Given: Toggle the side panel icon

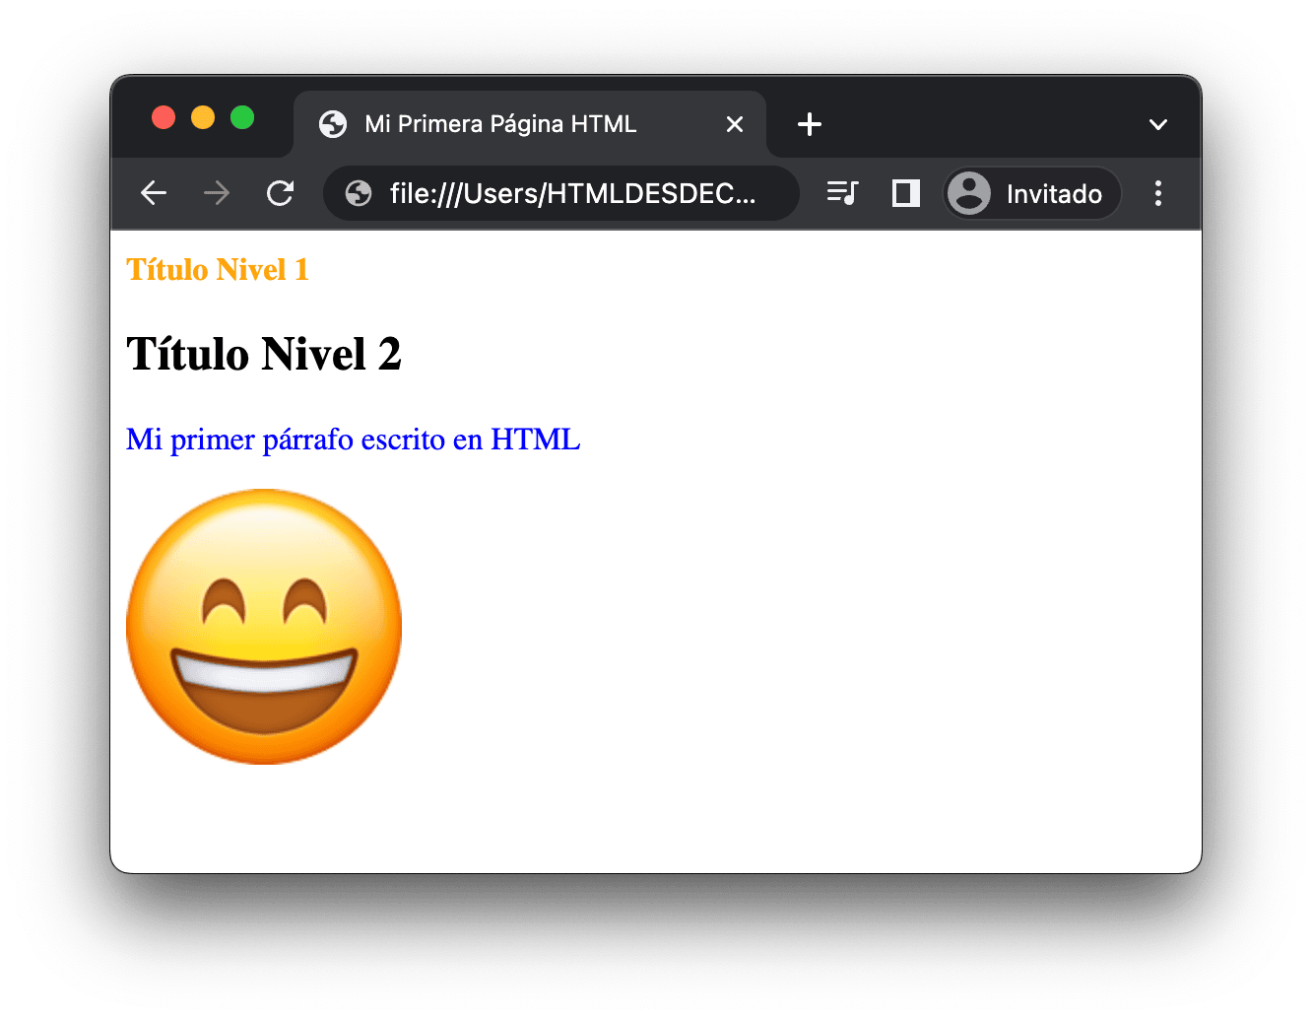Looking at the screenshot, I should coord(905,193).
